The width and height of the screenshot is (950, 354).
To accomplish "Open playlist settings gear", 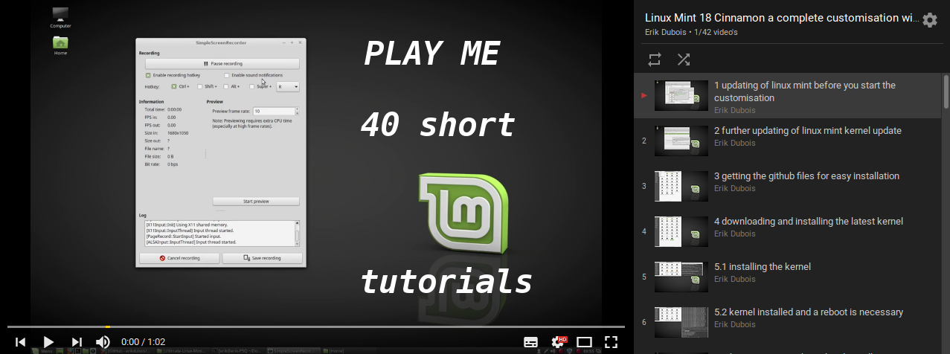I will (x=930, y=20).
